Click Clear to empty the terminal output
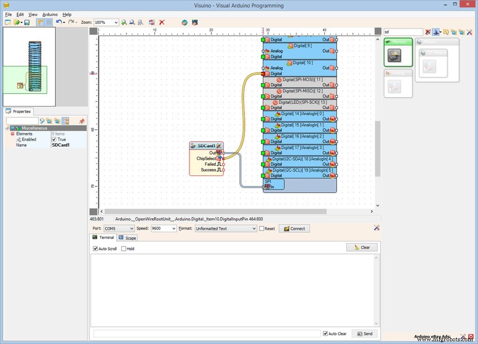 (362, 247)
